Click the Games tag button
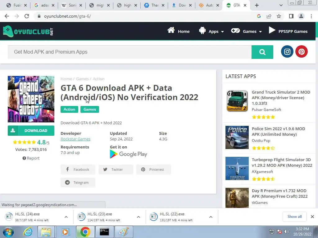 (x=90, y=109)
